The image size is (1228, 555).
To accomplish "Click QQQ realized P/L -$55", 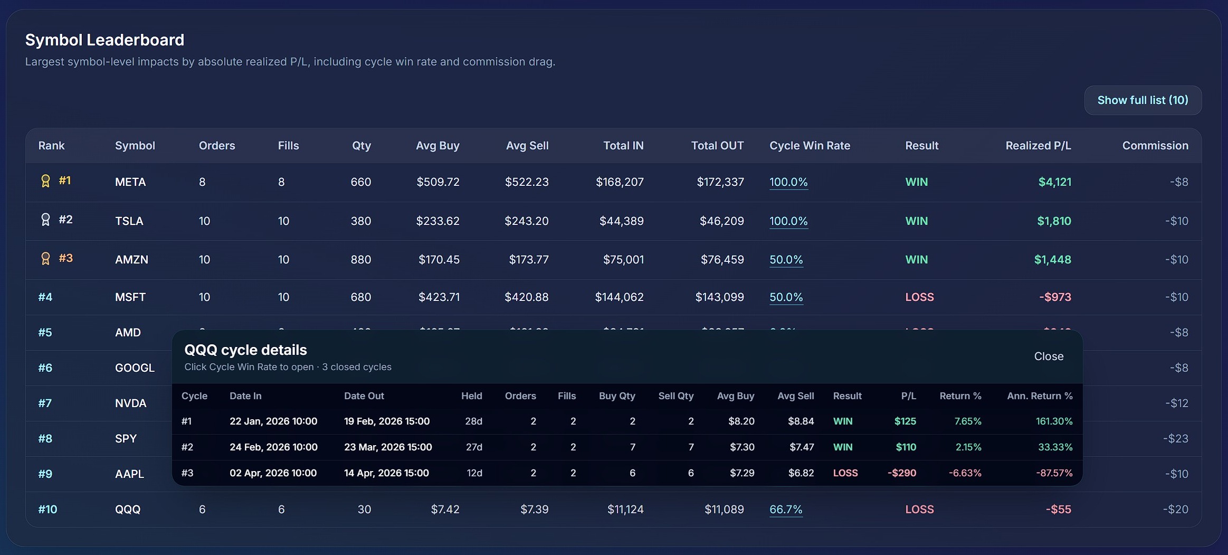I will coord(1058,510).
